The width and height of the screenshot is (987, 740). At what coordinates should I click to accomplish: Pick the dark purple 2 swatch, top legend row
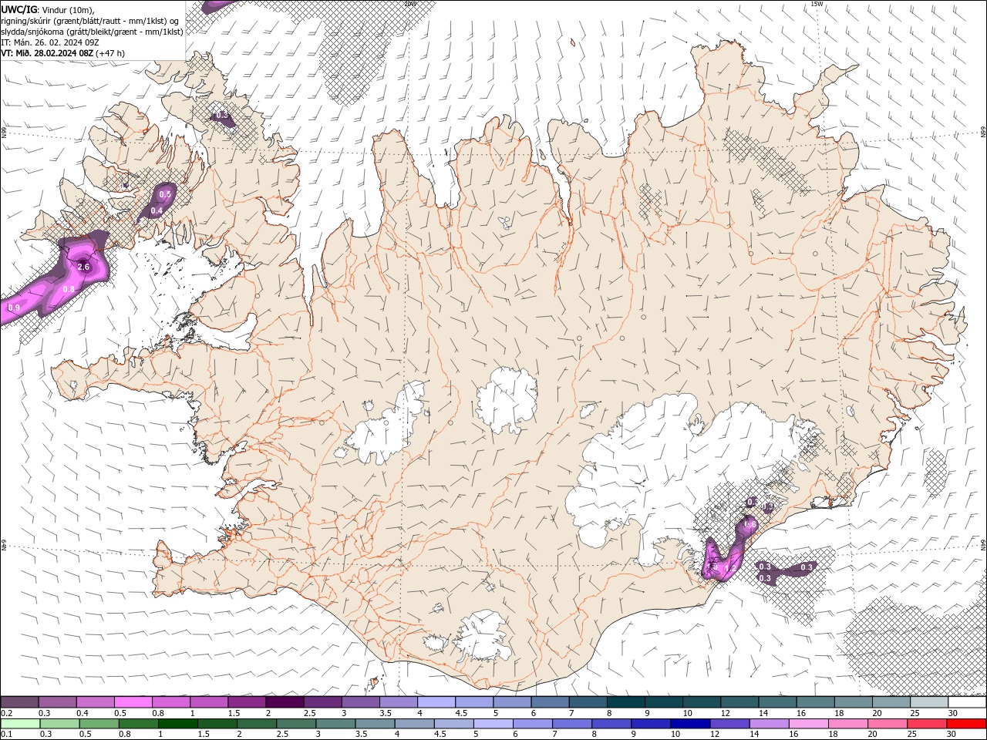click(x=285, y=702)
